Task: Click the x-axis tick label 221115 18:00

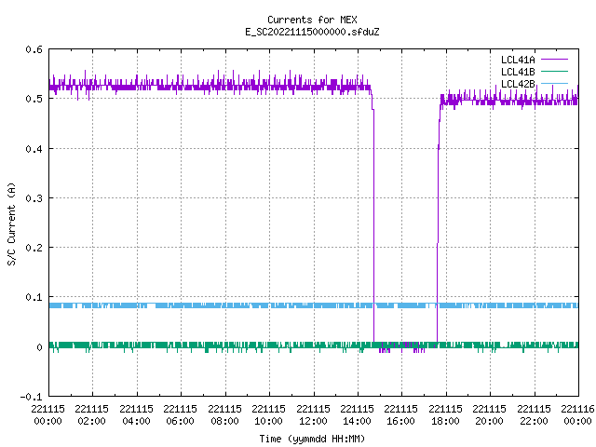Action: pyautogui.click(x=445, y=415)
